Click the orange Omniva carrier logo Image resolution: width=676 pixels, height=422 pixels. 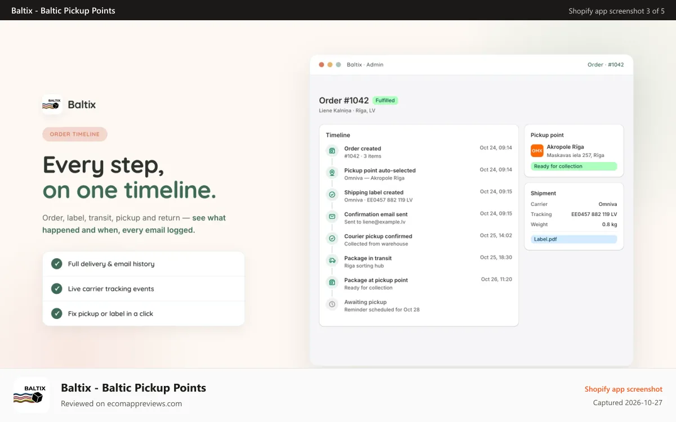pos(537,151)
